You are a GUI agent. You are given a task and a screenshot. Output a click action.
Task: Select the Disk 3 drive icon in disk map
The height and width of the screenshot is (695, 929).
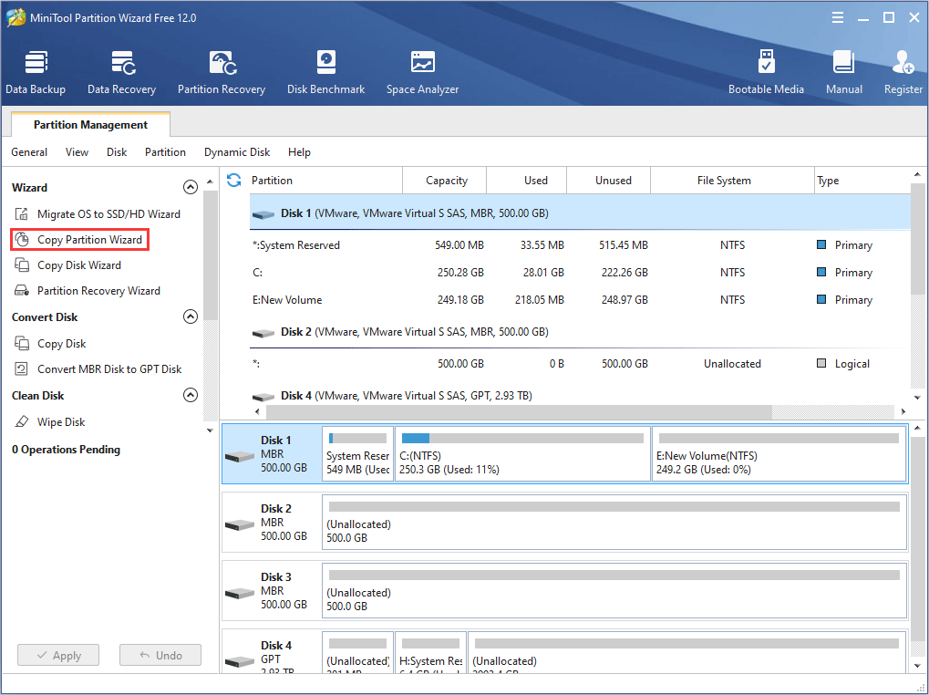click(240, 593)
